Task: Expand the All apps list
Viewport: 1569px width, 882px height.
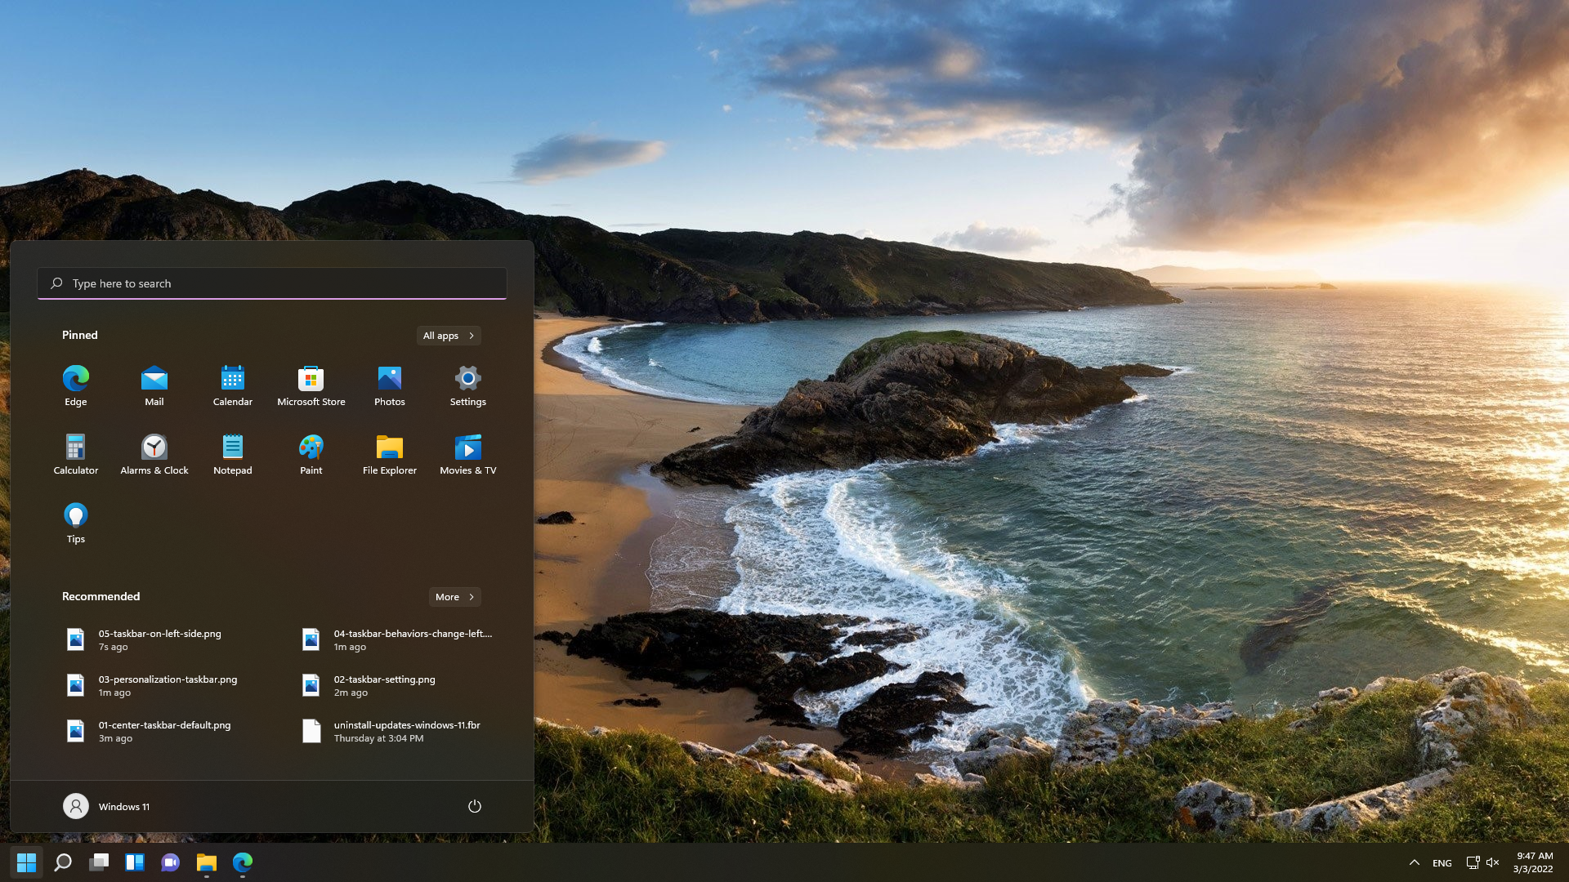Action: [x=449, y=336]
